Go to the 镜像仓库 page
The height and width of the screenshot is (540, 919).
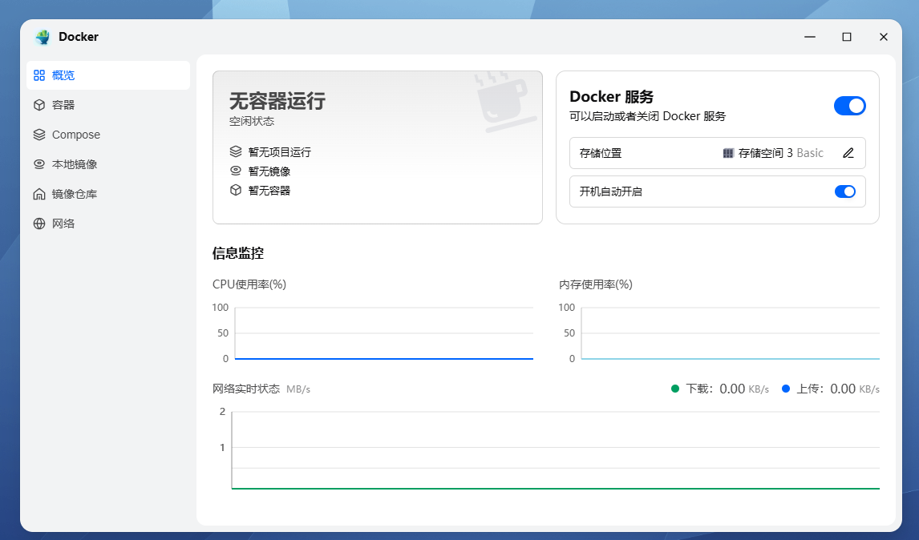(x=75, y=194)
